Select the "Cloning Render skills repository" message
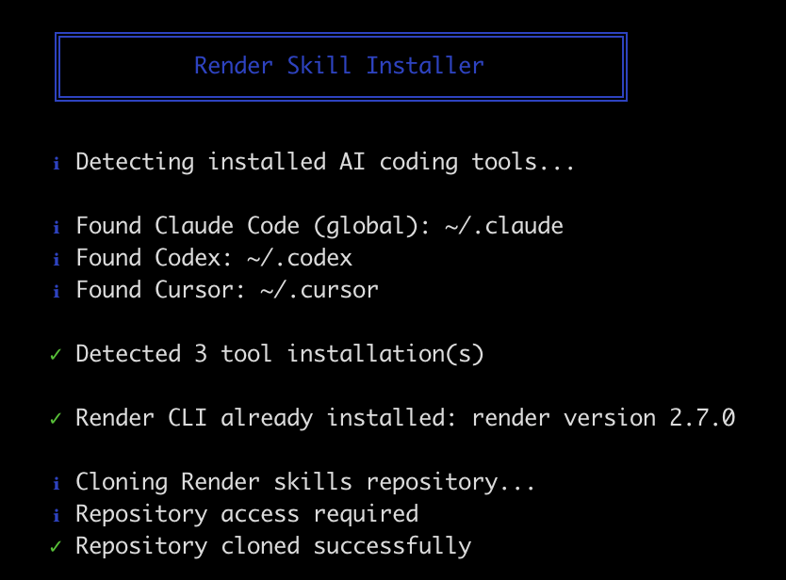The height and width of the screenshot is (580, 786). pos(306,482)
